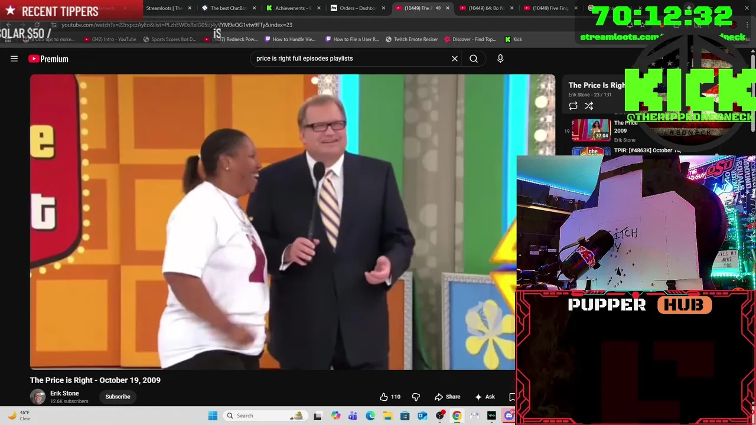Screen dimensions: 756x425
Task: Dislike the video with thumbs down
Action: (x=416, y=397)
